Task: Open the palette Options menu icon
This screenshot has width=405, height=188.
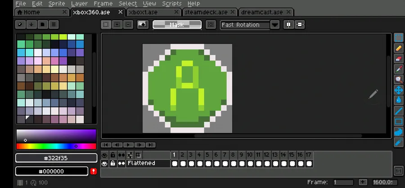Action: [x=54, y=25]
